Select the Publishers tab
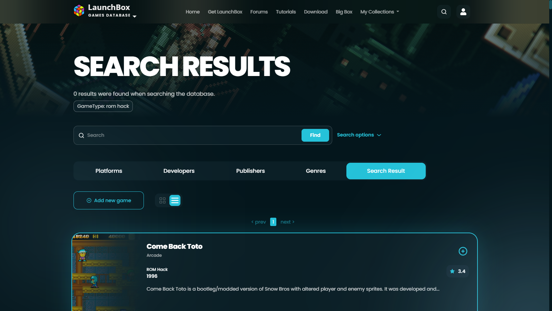The width and height of the screenshot is (552, 311). (x=250, y=171)
